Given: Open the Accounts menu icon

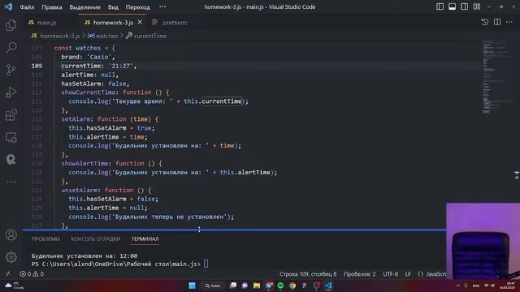Looking at the screenshot, I should [x=11, y=234].
